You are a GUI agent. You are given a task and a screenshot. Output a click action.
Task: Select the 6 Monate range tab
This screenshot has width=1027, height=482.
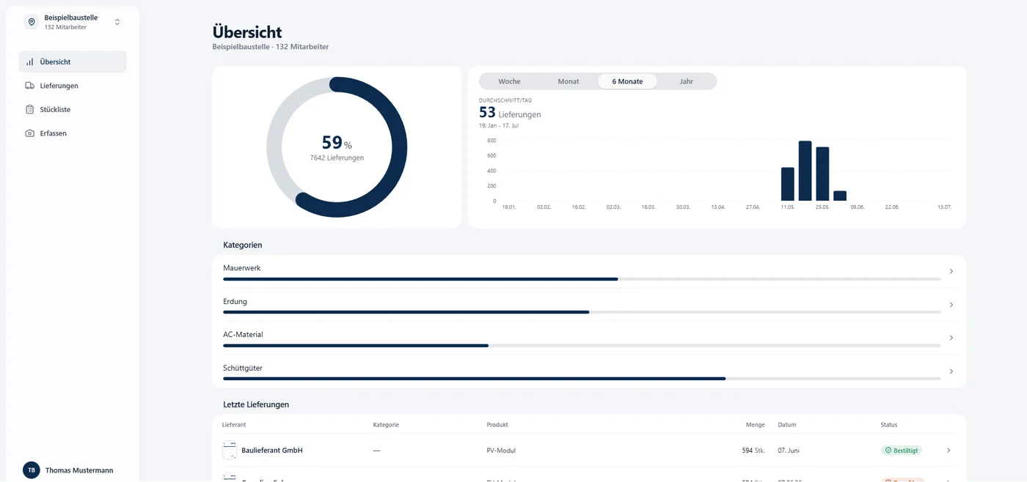627,81
